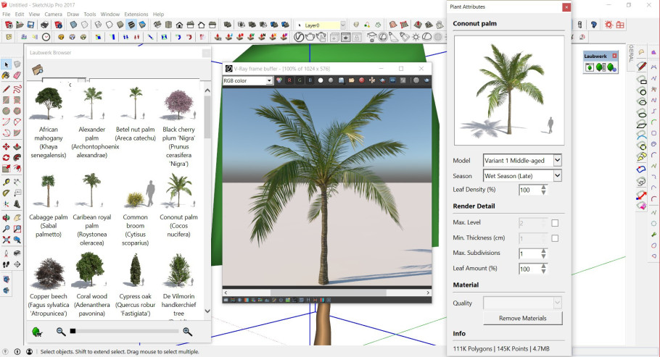The image size is (660, 357).
Task: Open the V-Ray asset editor icon
Action: pyautogui.click(x=299, y=37)
